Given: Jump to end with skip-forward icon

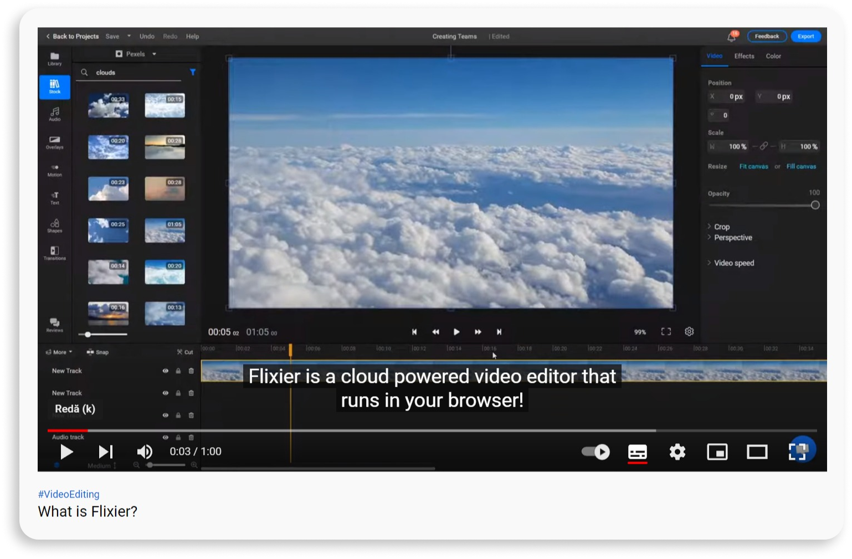Looking at the screenshot, I should (x=499, y=332).
